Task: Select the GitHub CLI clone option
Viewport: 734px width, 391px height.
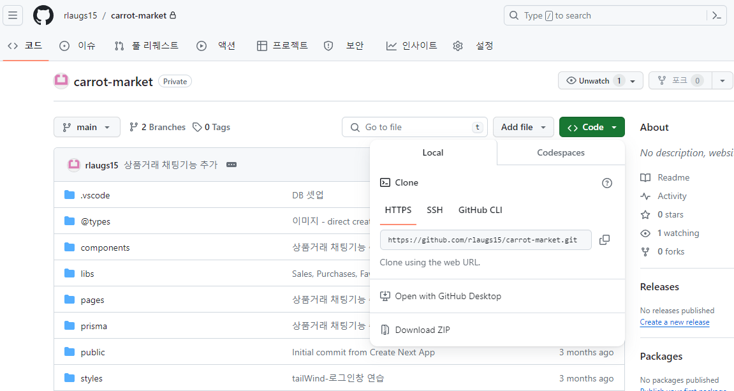Action: pyautogui.click(x=480, y=210)
